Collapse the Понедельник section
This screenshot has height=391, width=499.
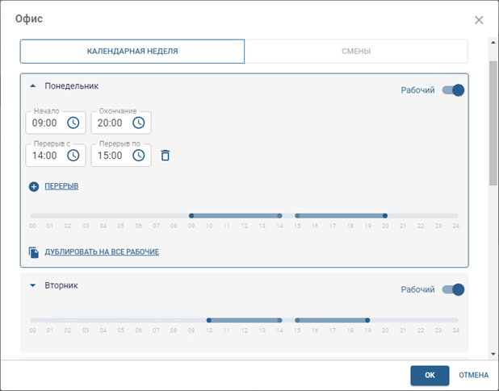coord(33,85)
